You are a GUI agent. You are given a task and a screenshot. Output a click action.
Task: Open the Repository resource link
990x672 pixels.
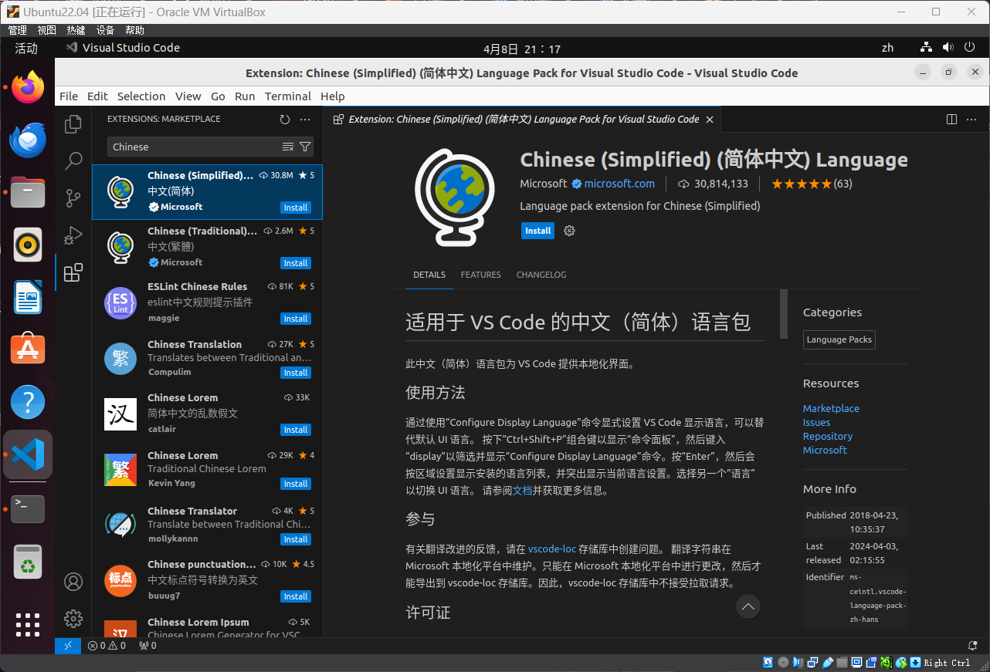[827, 436]
